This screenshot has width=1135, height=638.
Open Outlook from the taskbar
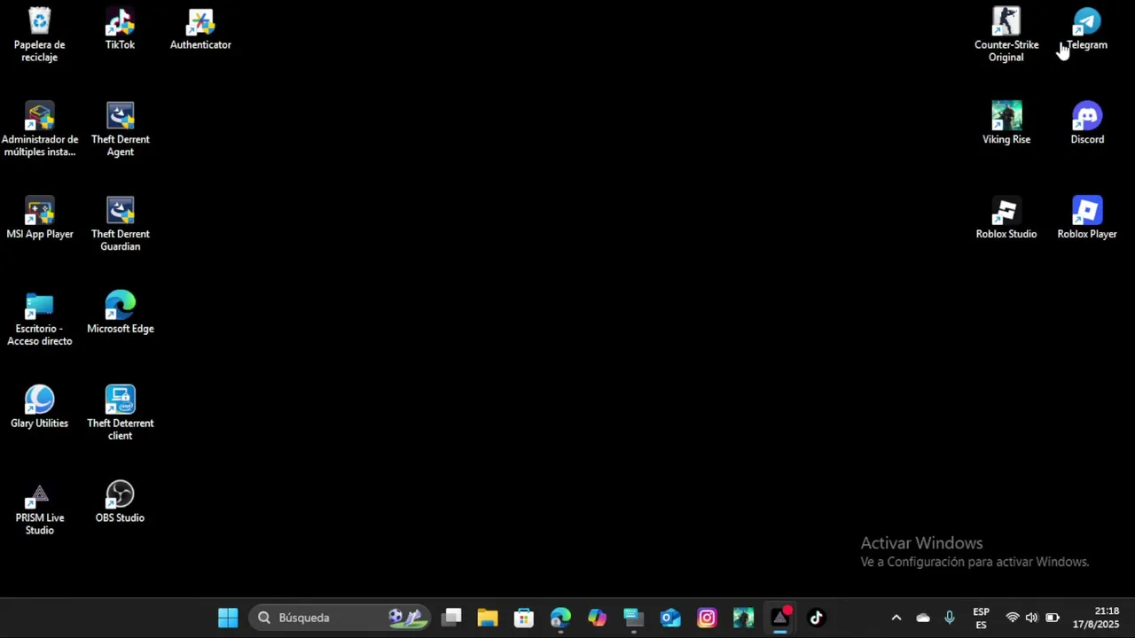[x=670, y=618]
